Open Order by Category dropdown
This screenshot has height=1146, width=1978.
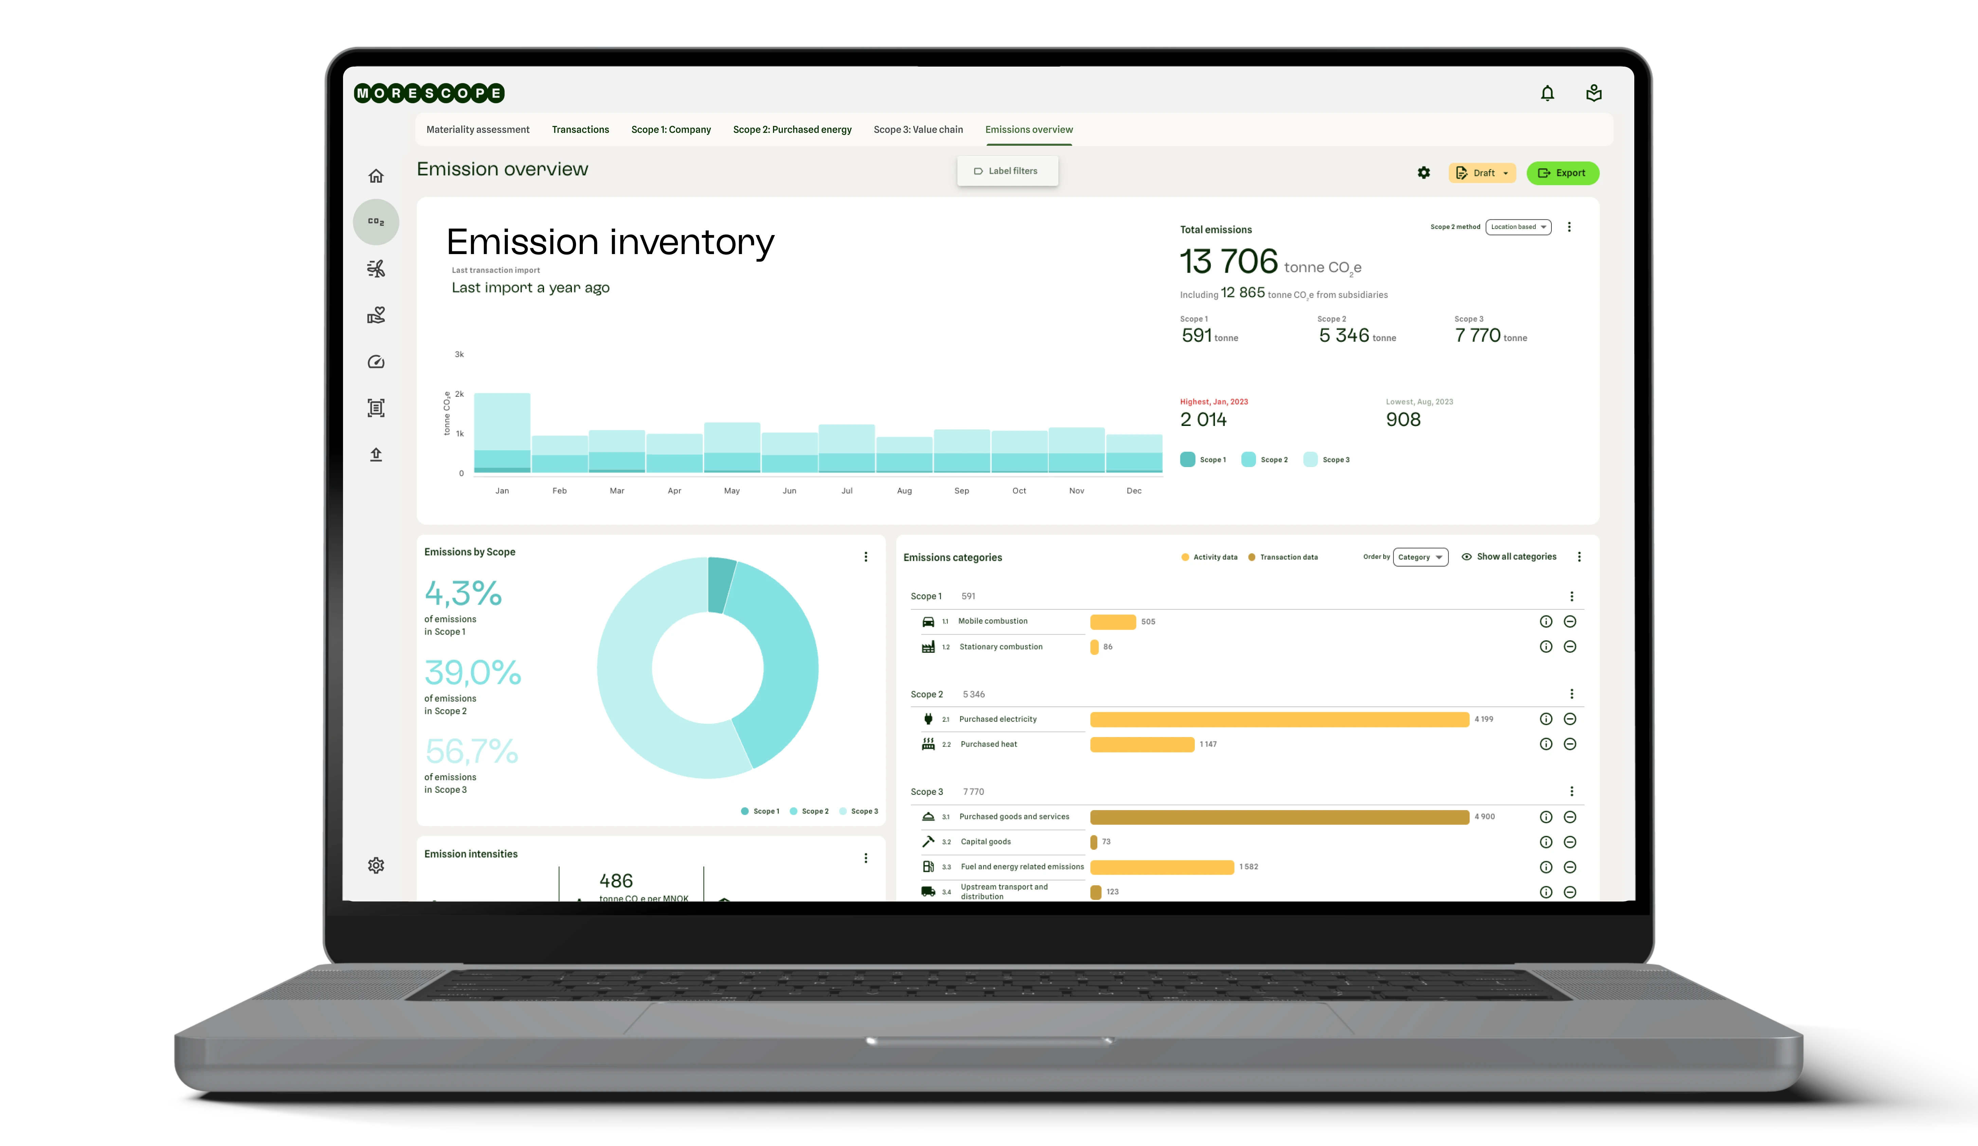[x=1420, y=557]
